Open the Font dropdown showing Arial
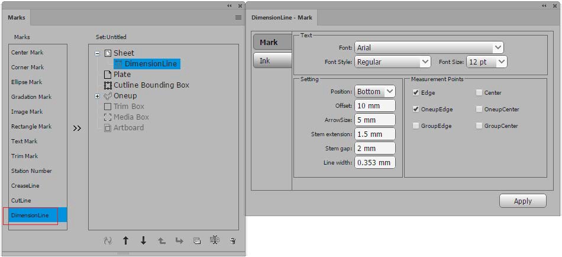This screenshot has width=562, height=257. tap(429, 47)
